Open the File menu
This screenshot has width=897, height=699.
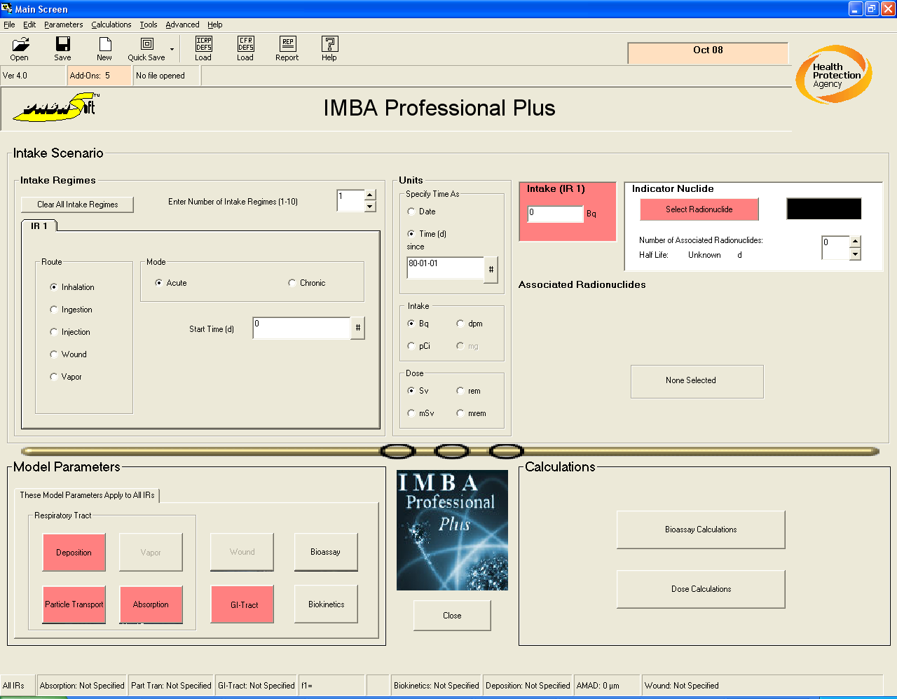[x=9, y=25]
